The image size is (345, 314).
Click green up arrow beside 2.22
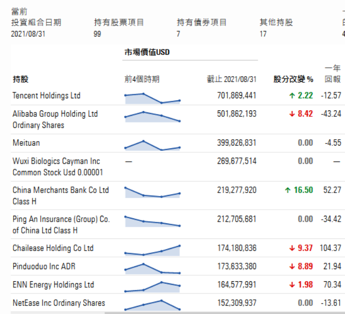[x=292, y=96]
